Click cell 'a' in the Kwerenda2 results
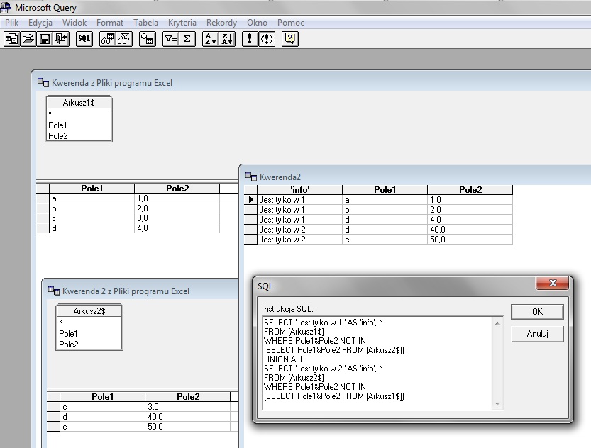591x448 pixels. pyautogui.click(x=385, y=199)
